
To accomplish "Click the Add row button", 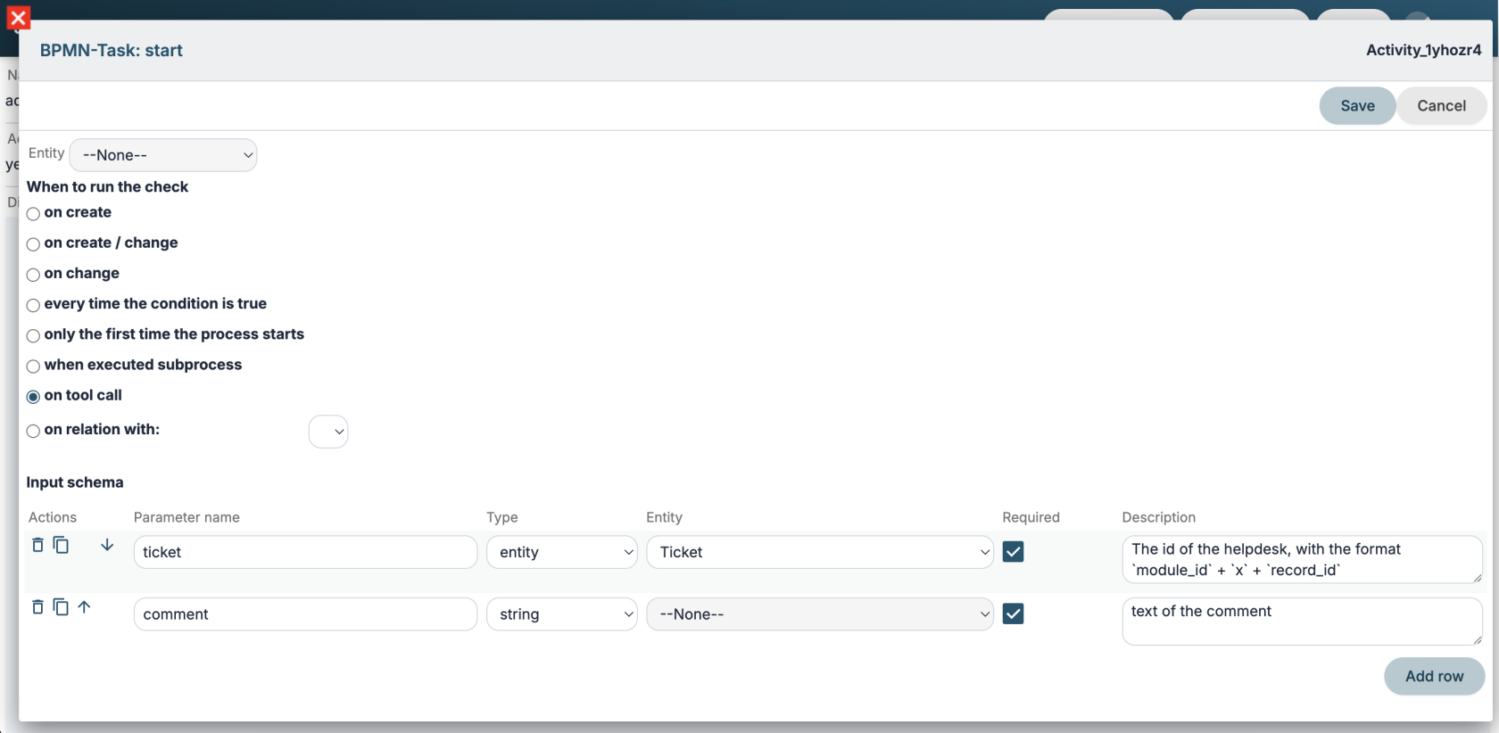I will (x=1434, y=676).
